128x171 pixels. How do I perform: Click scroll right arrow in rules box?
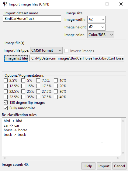click(118, 158)
